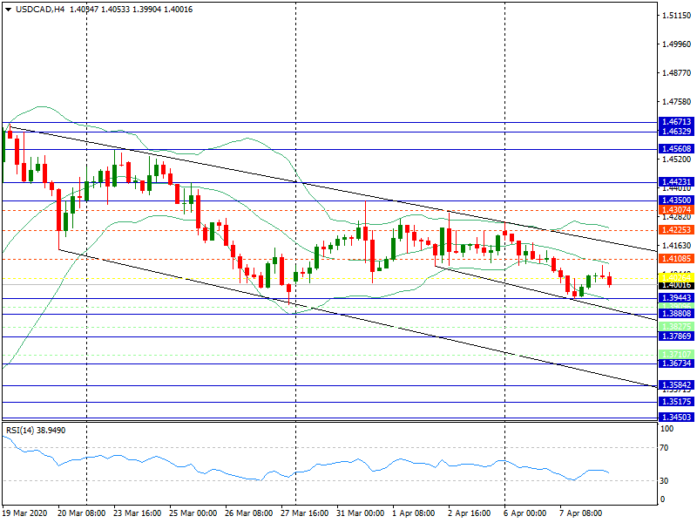Select the 1.35842 price level tag
Viewport: 697px width, 523px height.
(676, 384)
